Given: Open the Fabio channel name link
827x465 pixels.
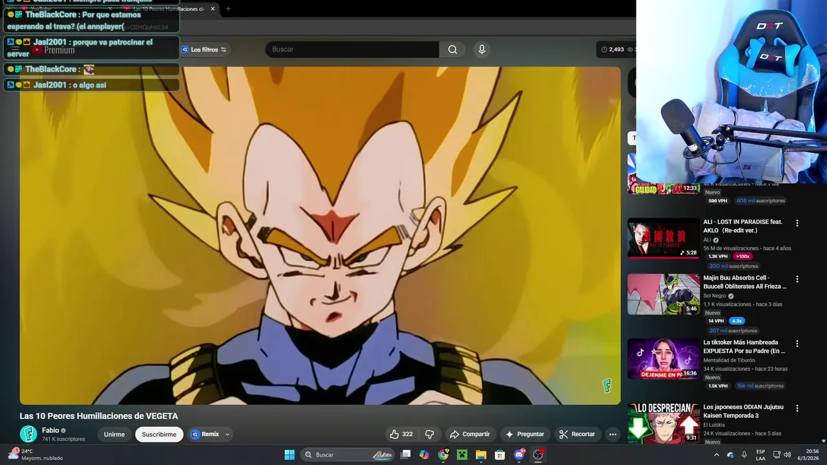Looking at the screenshot, I should (x=50, y=430).
